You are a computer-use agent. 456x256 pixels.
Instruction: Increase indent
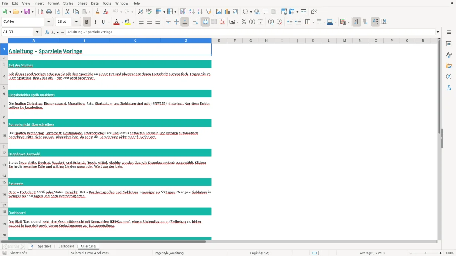point(290,22)
